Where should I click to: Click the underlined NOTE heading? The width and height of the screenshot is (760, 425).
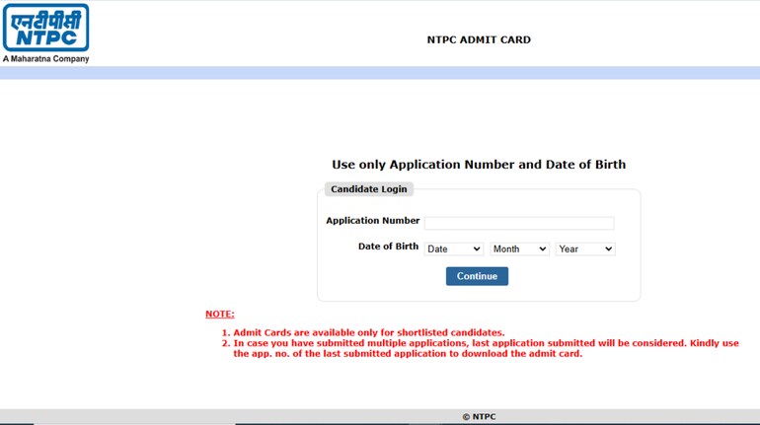(219, 314)
